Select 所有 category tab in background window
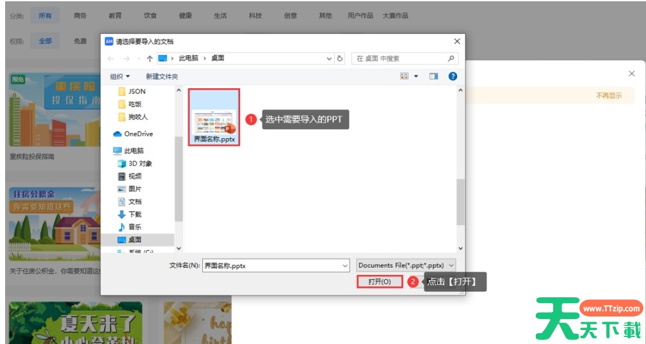 click(x=45, y=15)
